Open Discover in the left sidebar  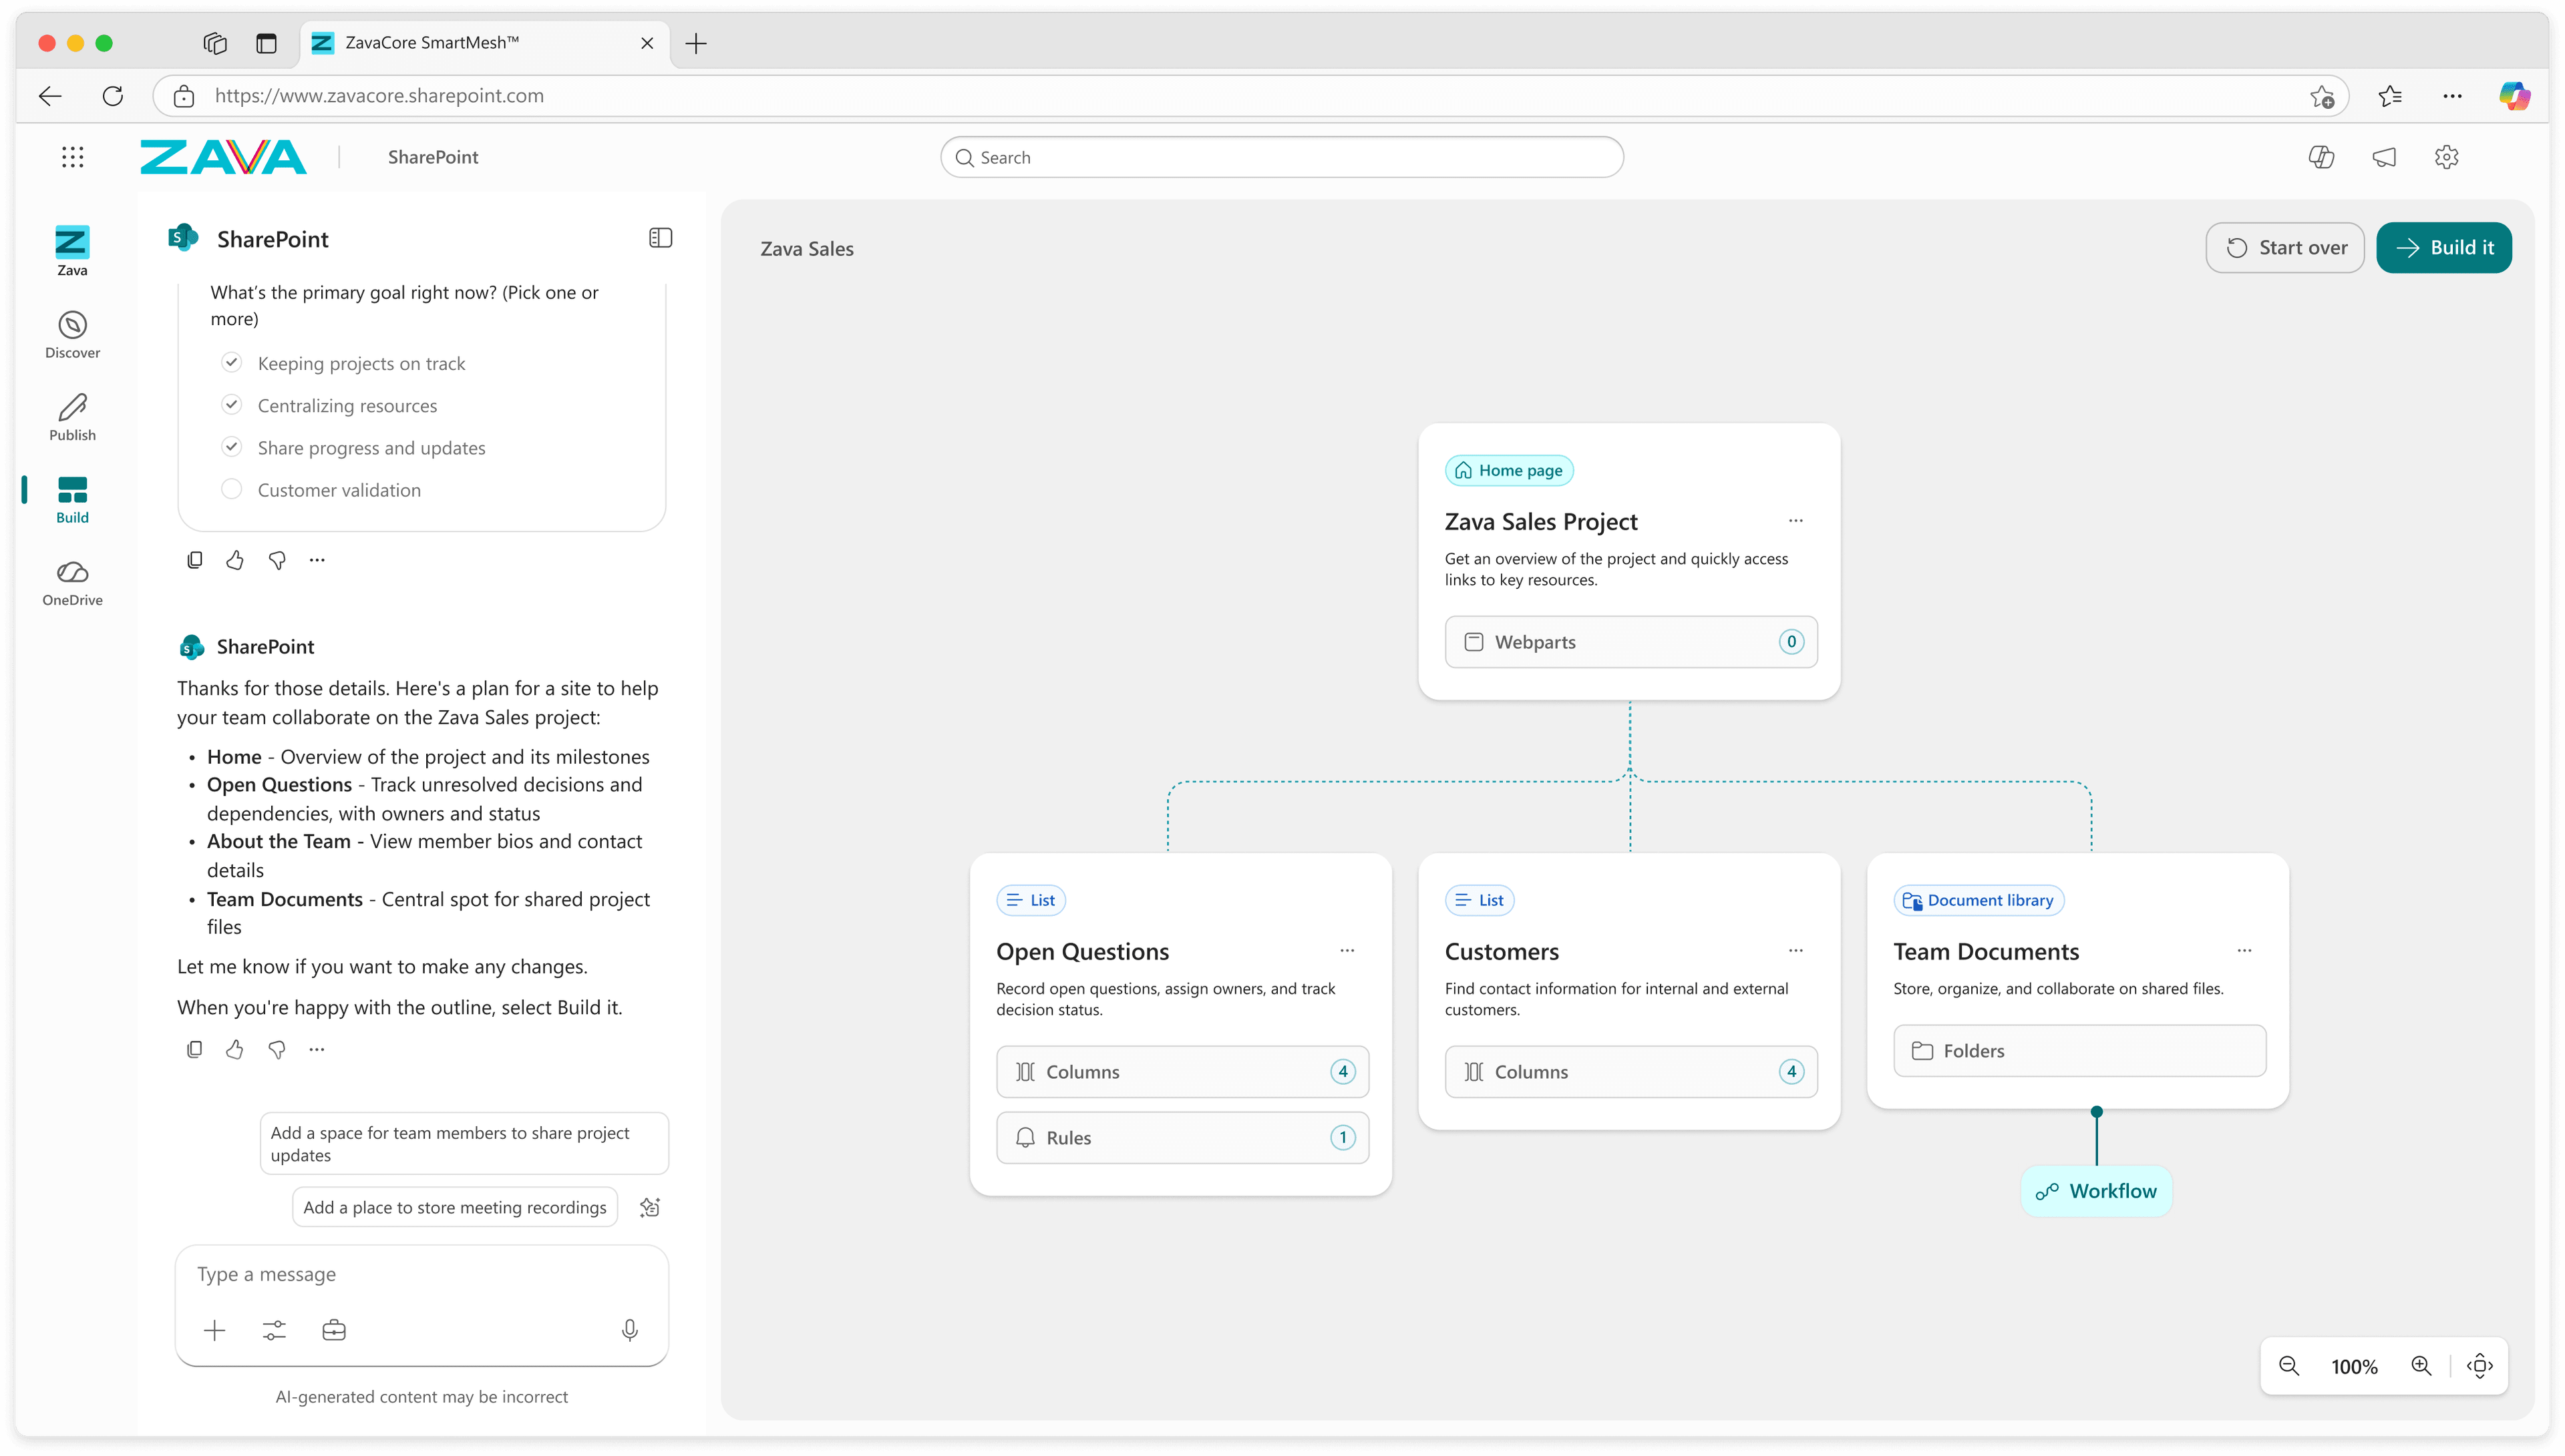72,335
